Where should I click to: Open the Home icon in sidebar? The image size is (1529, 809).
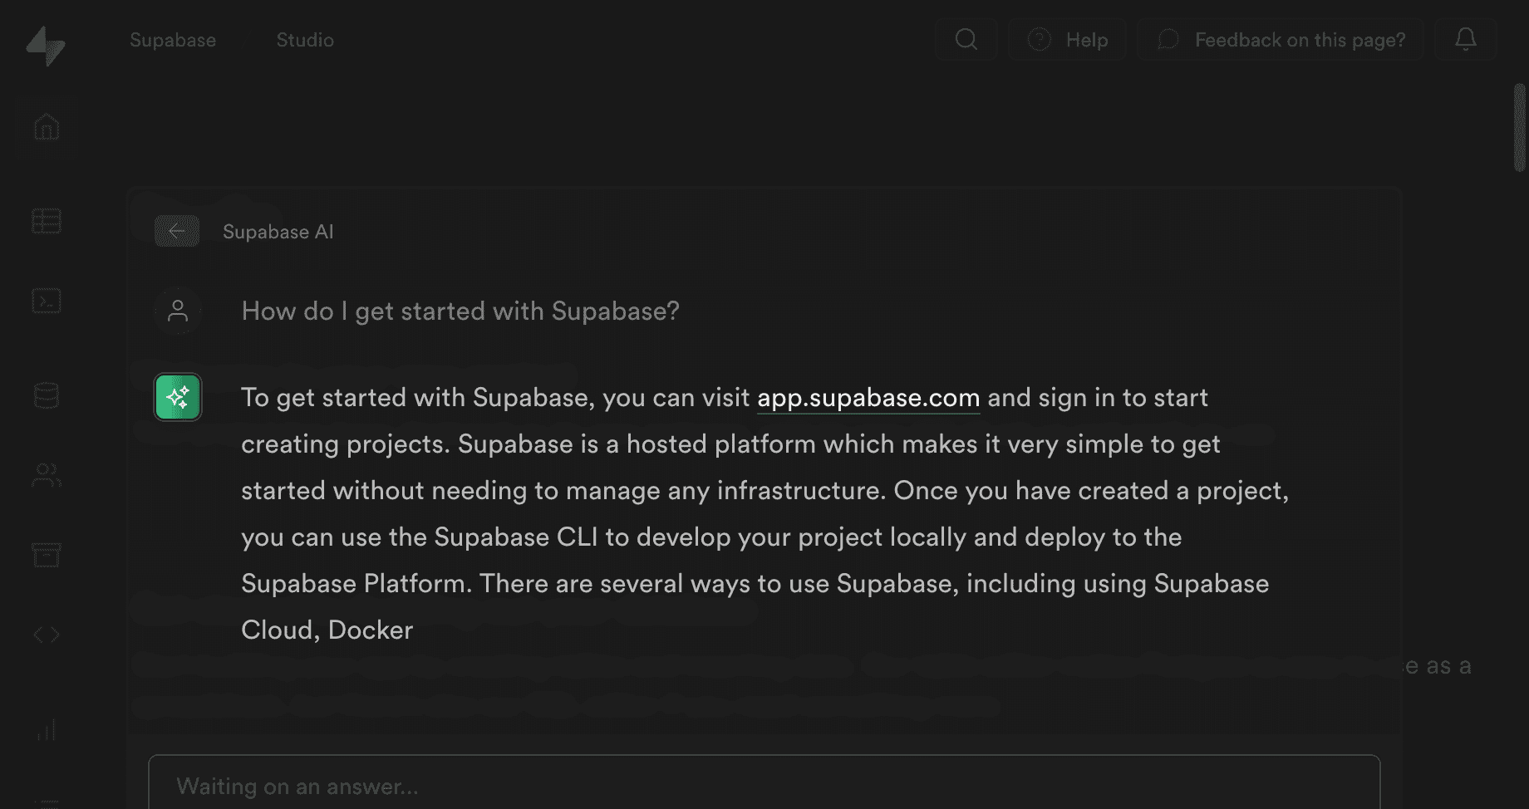click(x=47, y=127)
